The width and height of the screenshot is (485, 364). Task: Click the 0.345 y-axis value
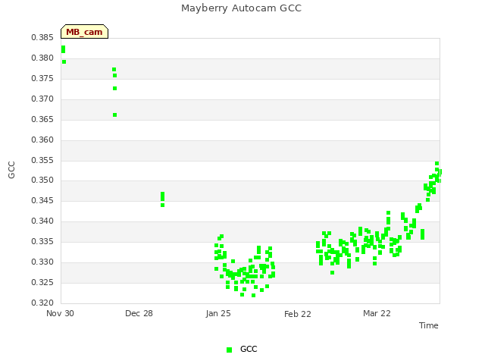[x=42, y=200]
